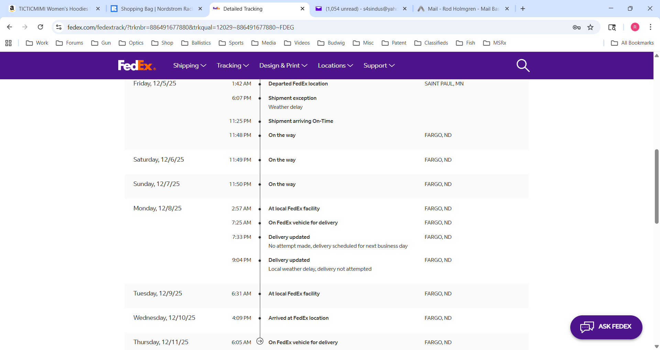660x350 pixels.
Task: Click 'No attempt made' delivery update detail
Action: (x=338, y=246)
